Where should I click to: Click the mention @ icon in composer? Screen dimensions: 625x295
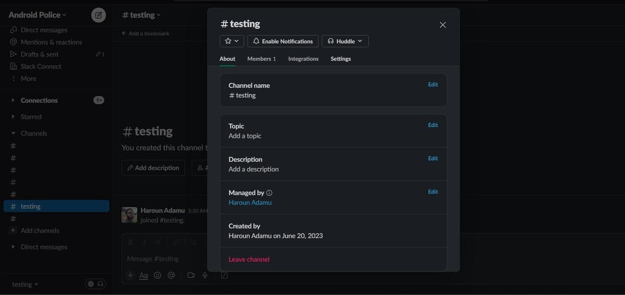[171, 275]
